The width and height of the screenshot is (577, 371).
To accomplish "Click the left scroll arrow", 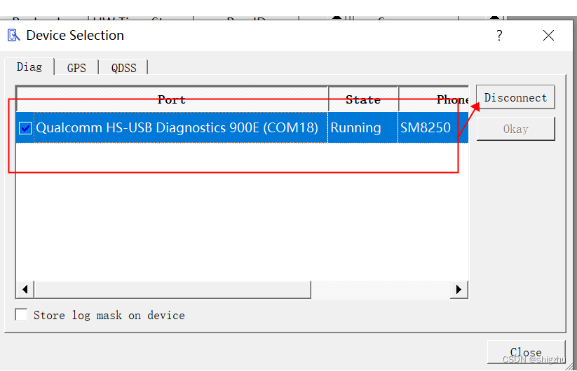I will pos(25,290).
